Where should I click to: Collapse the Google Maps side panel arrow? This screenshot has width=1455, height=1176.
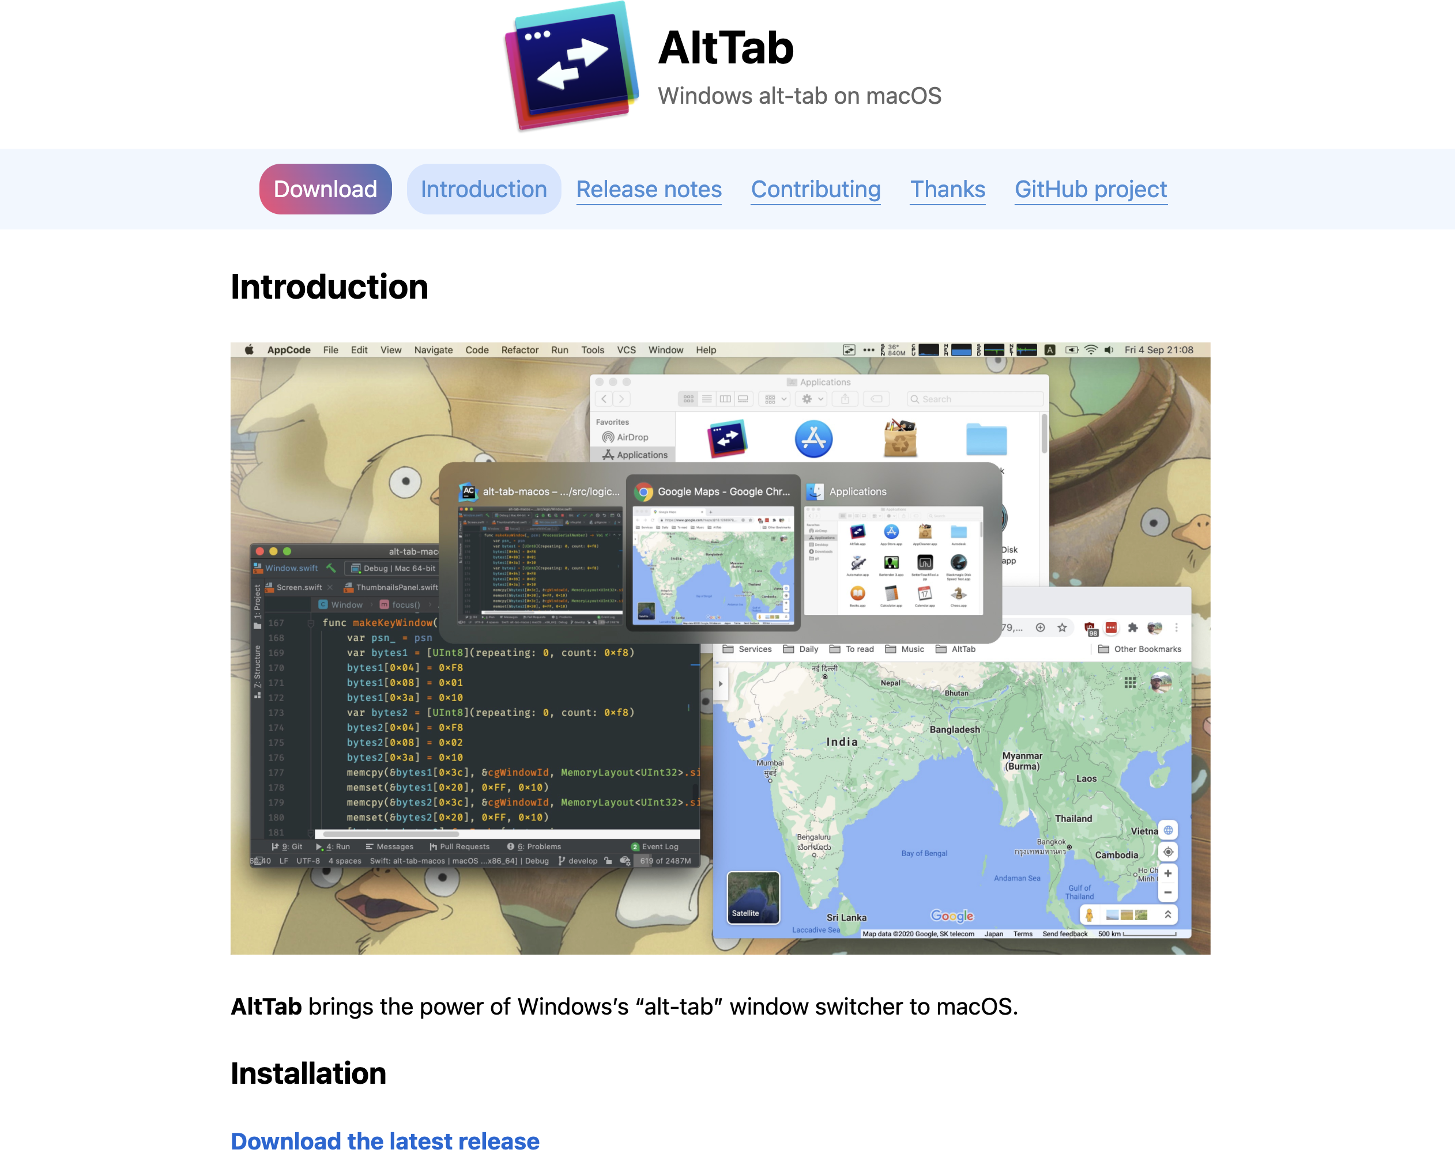pos(720,684)
